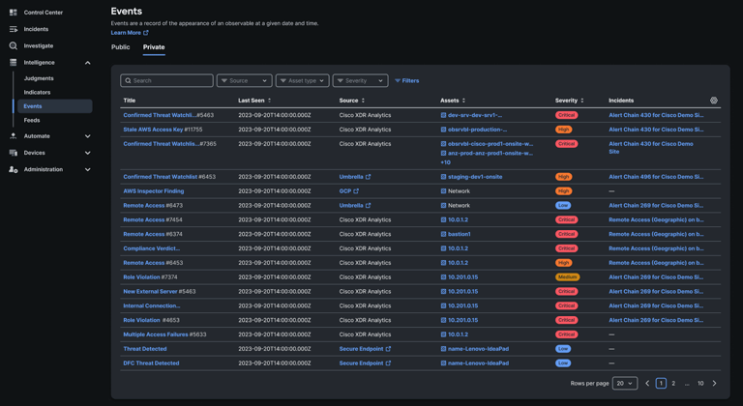Expand the Devices menu section

88,153
